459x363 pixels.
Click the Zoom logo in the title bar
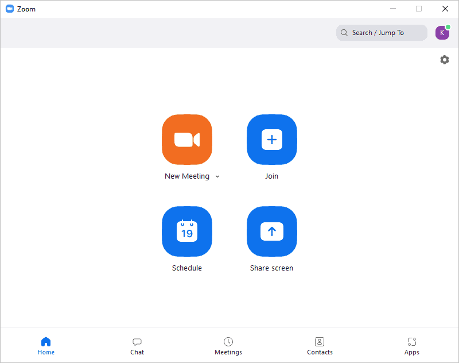click(10, 9)
